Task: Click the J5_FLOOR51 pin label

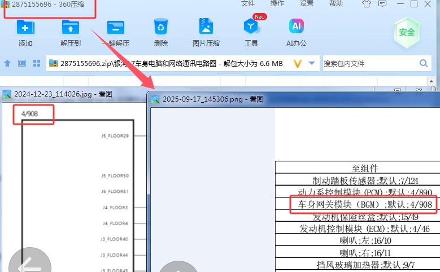Action: click(x=115, y=191)
